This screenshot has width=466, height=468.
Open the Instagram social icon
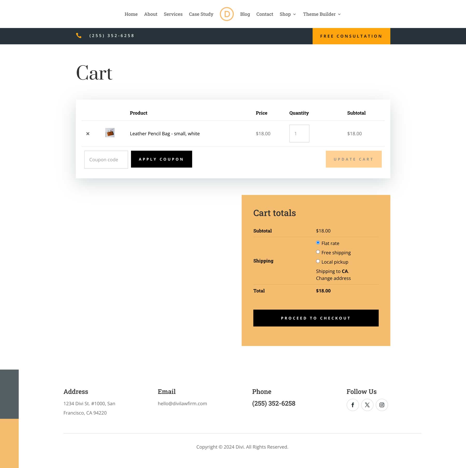click(x=382, y=405)
